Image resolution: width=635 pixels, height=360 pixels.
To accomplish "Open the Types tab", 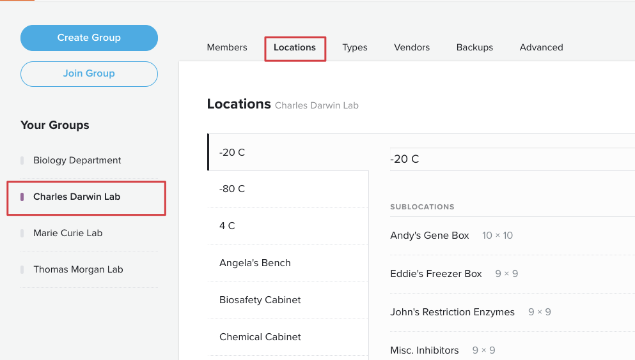I will tap(355, 47).
